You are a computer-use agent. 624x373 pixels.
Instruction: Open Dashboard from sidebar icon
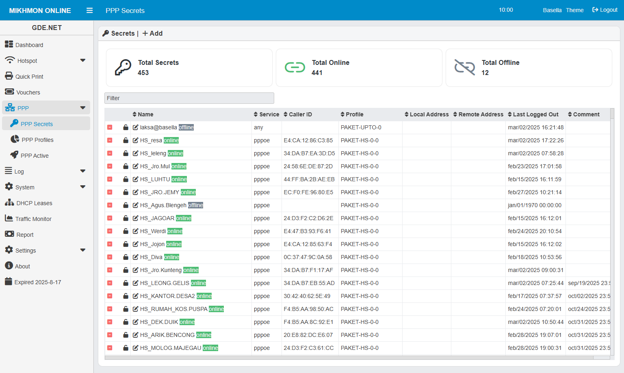click(9, 44)
